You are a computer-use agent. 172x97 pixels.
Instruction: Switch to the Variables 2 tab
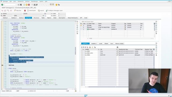point(94,44)
